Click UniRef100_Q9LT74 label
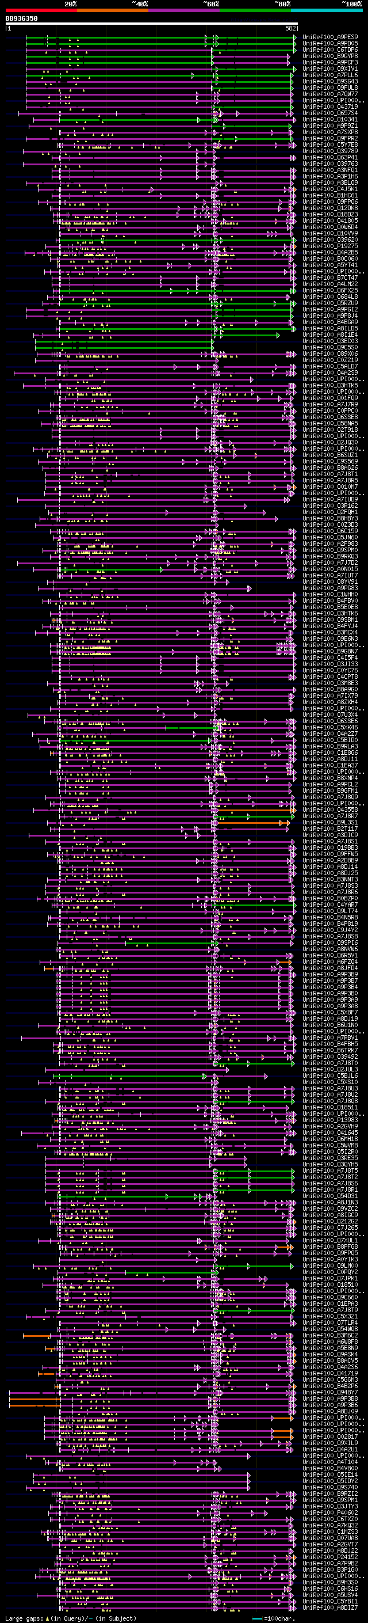 point(330,911)
